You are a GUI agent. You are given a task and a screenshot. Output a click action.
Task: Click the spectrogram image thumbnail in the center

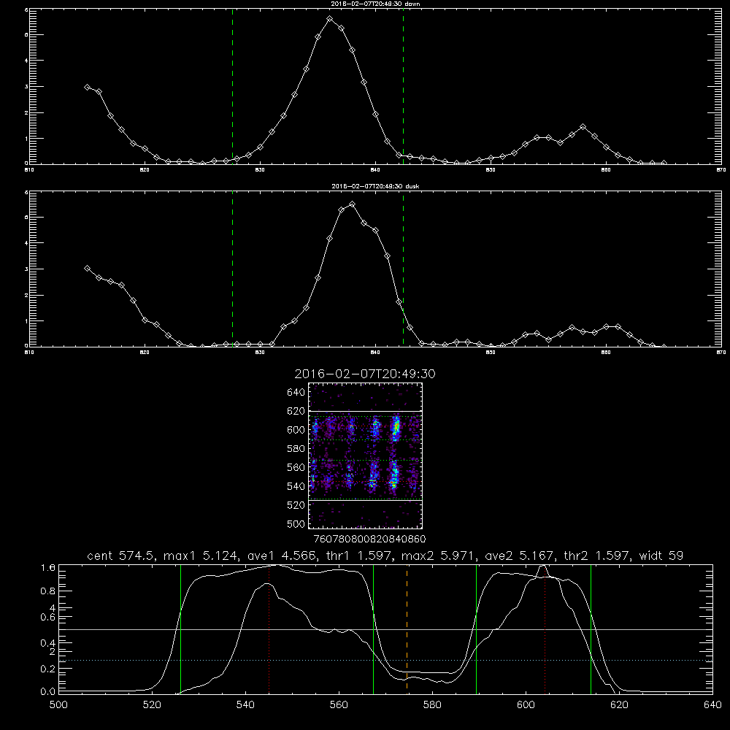(366, 456)
